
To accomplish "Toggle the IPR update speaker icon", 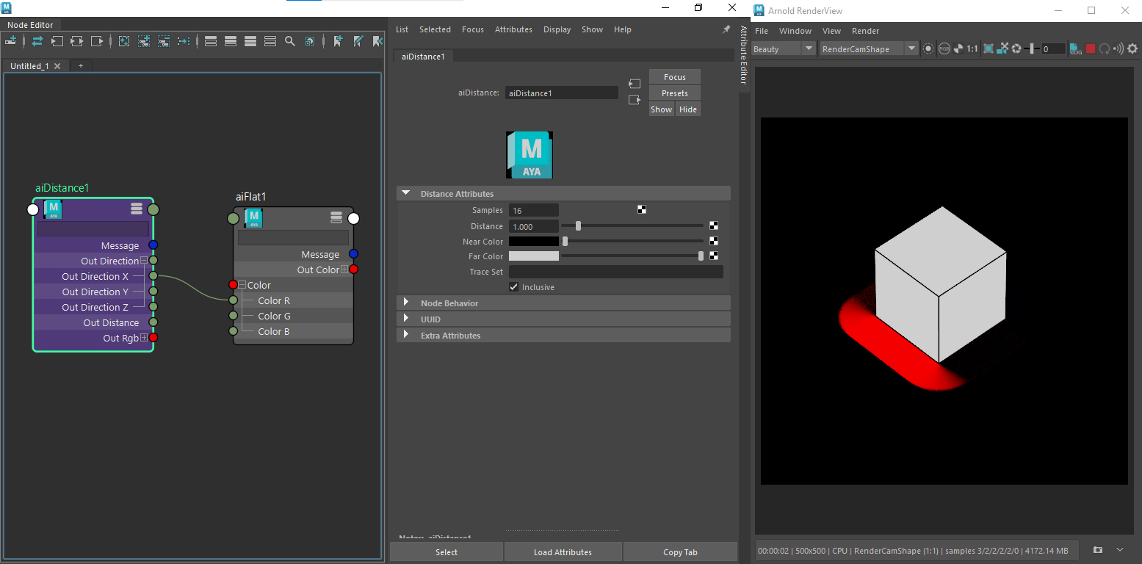I will 1118,48.
